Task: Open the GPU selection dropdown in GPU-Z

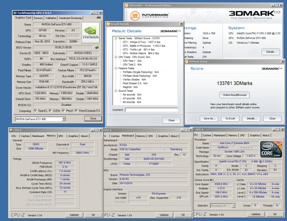Action: 64,119
